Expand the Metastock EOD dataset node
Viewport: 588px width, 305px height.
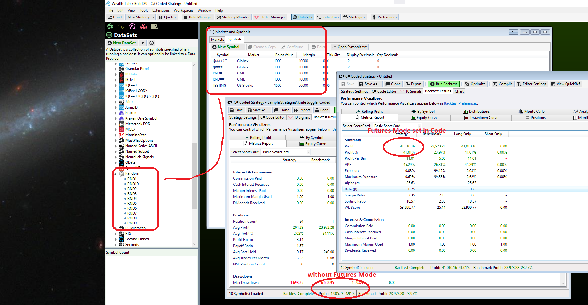pyautogui.click(x=116, y=124)
